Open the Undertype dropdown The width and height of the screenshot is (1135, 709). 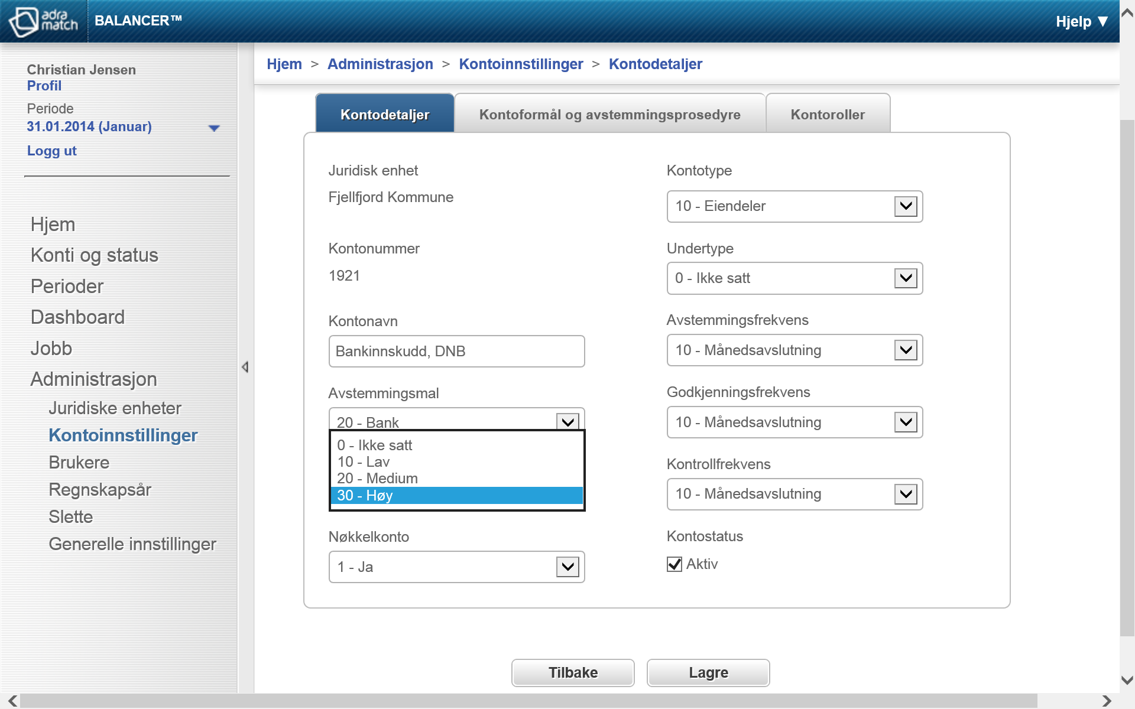pyautogui.click(x=794, y=278)
